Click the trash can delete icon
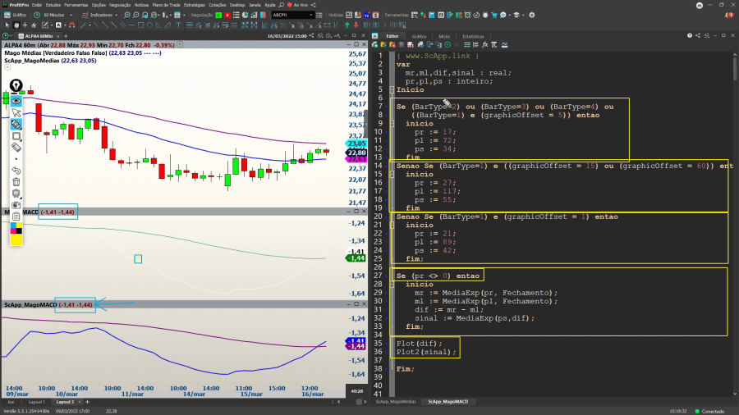The height and width of the screenshot is (415, 739). pyautogui.click(x=16, y=182)
